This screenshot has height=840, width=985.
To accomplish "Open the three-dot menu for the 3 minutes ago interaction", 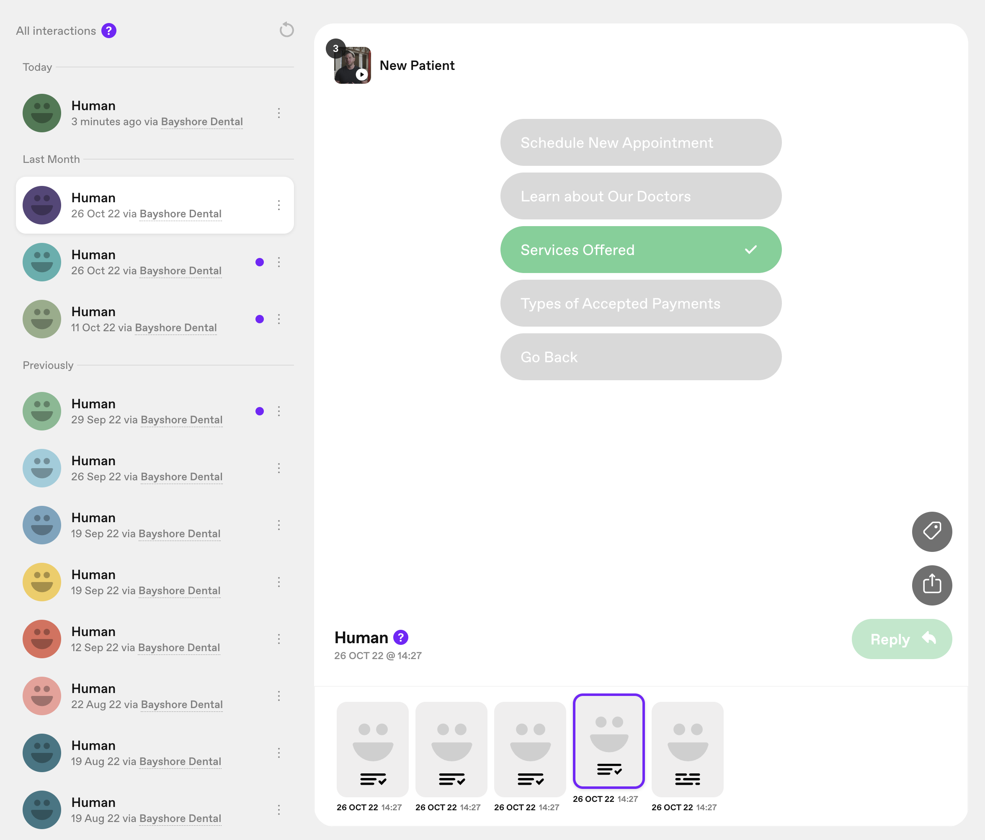I will point(279,113).
